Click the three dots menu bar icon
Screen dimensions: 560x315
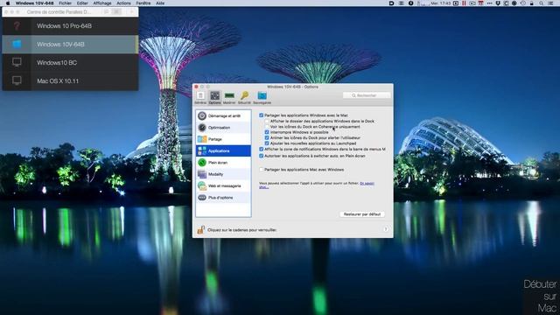tap(489, 3)
